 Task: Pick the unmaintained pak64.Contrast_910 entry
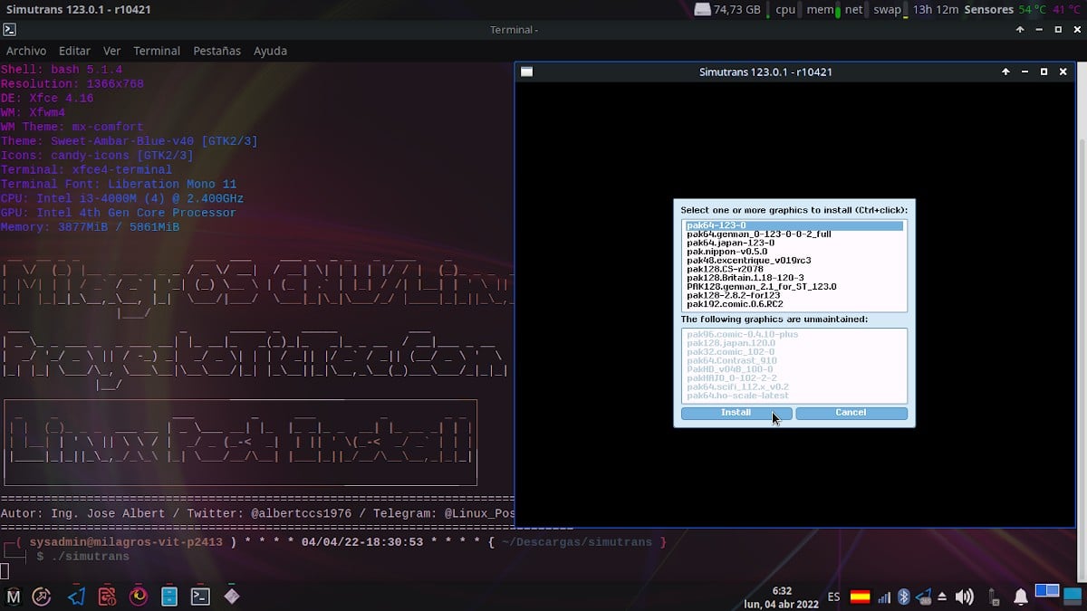(x=731, y=360)
